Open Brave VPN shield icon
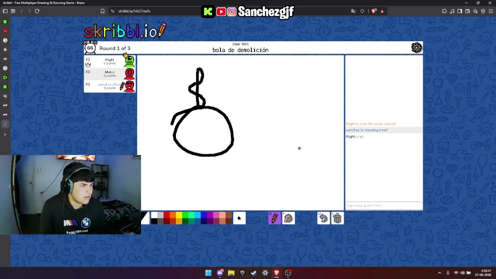Viewport: 496px width, 279px height. coord(483,11)
